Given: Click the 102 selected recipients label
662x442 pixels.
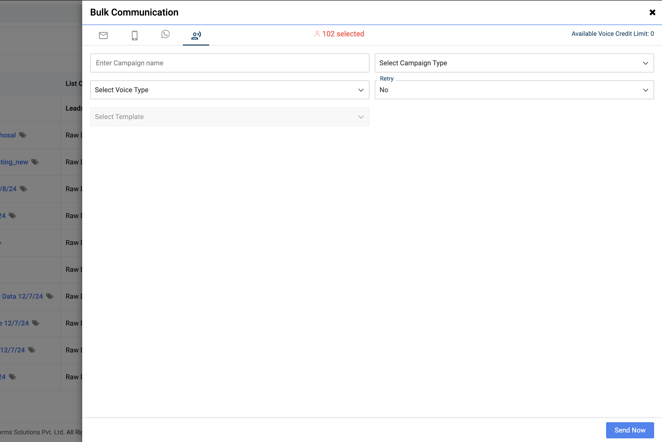Looking at the screenshot, I should click(x=343, y=34).
